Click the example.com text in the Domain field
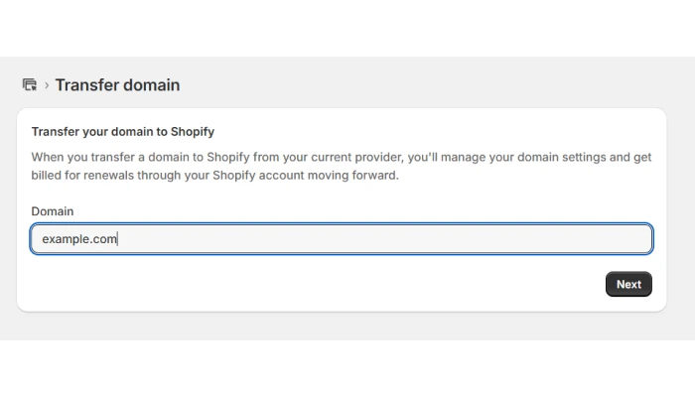Image resolution: width=695 pixels, height=397 pixels. click(x=79, y=239)
